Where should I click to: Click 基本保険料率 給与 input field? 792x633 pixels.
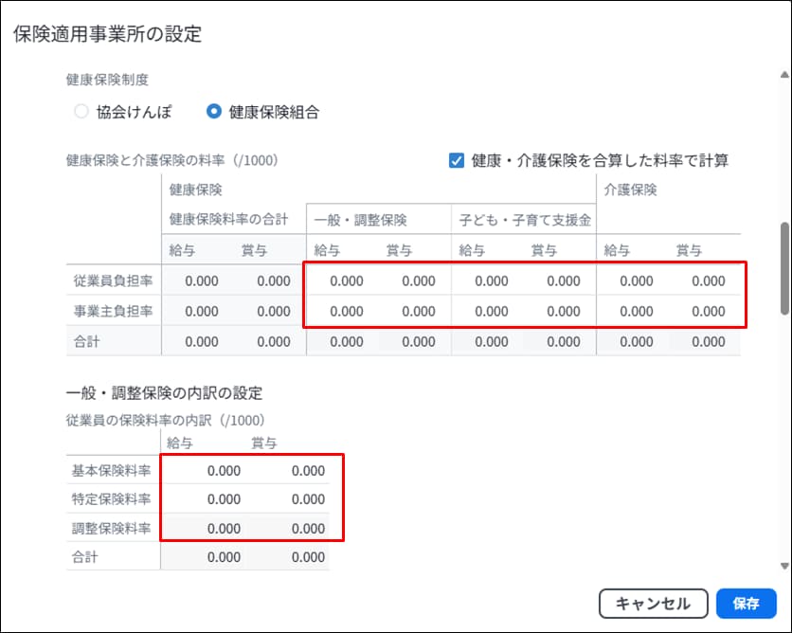208,470
